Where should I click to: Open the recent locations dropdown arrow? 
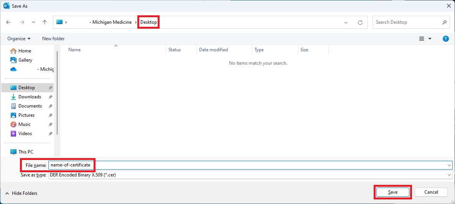[33, 22]
